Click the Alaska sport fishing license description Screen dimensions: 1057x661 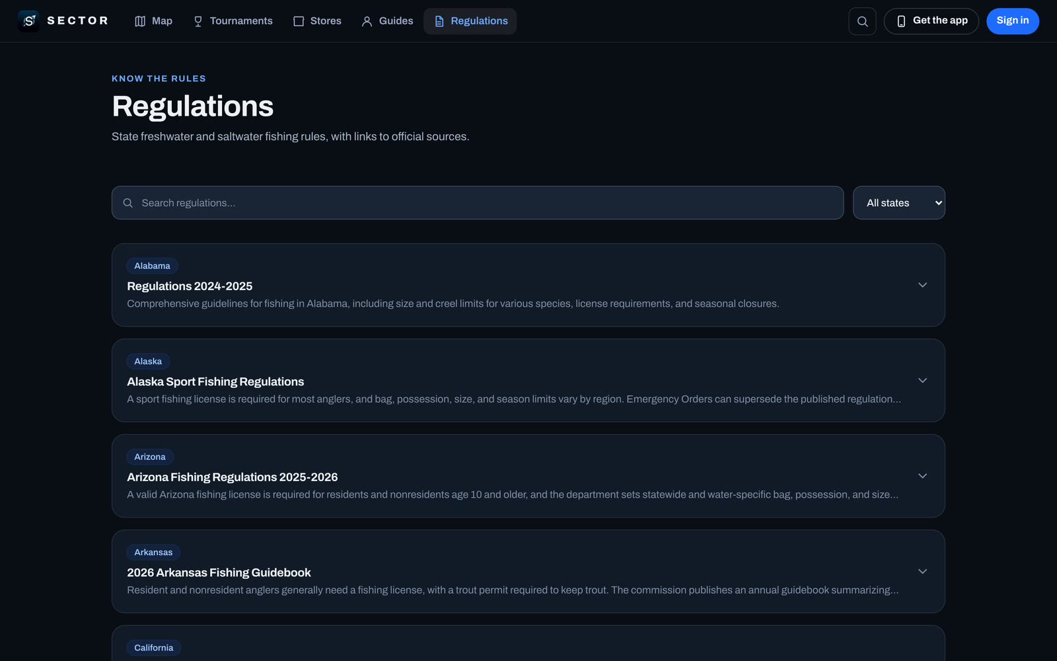(x=514, y=399)
